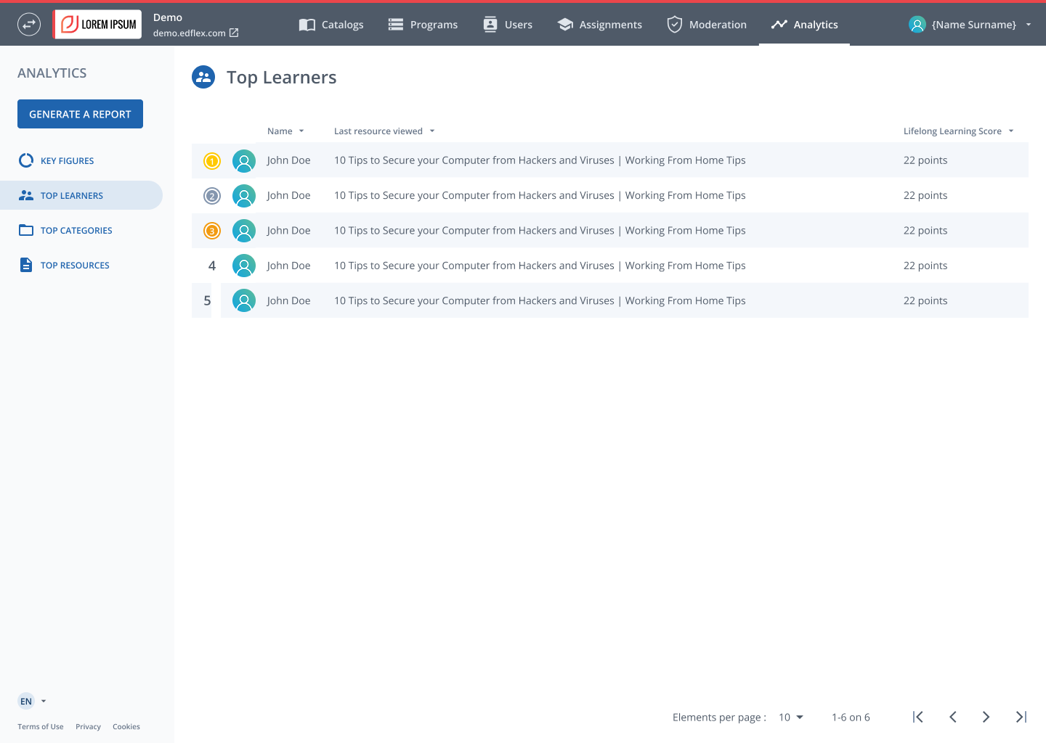The height and width of the screenshot is (743, 1046).
Task: Click the silver rank 2 medal
Action: pyautogui.click(x=212, y=196)
